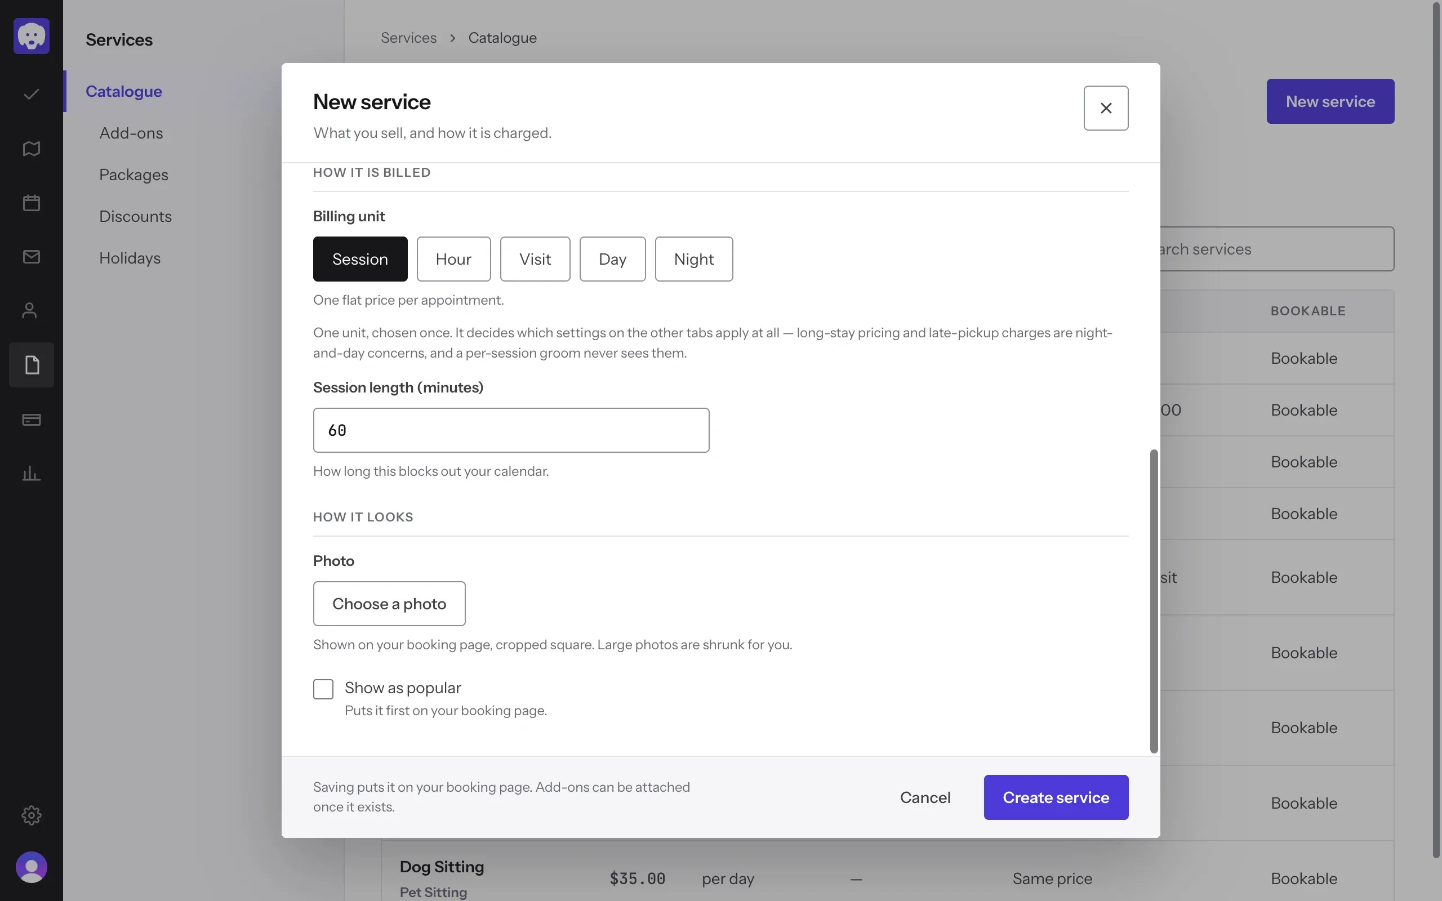This screenshot has width=1442, height=901.
Task: Select Visit billing unit
Action: click(x=535, y=259)
